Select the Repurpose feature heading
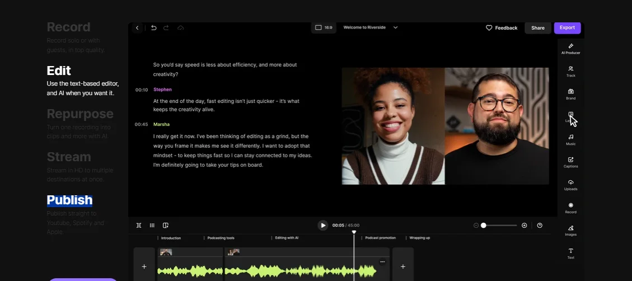The height and width of the screenshot is (281, 632). tap(80, 114)
